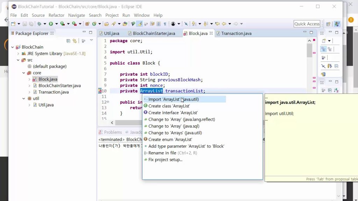
Task: Click Collapse All in Package Explorer
Action: tap(68, 41)
